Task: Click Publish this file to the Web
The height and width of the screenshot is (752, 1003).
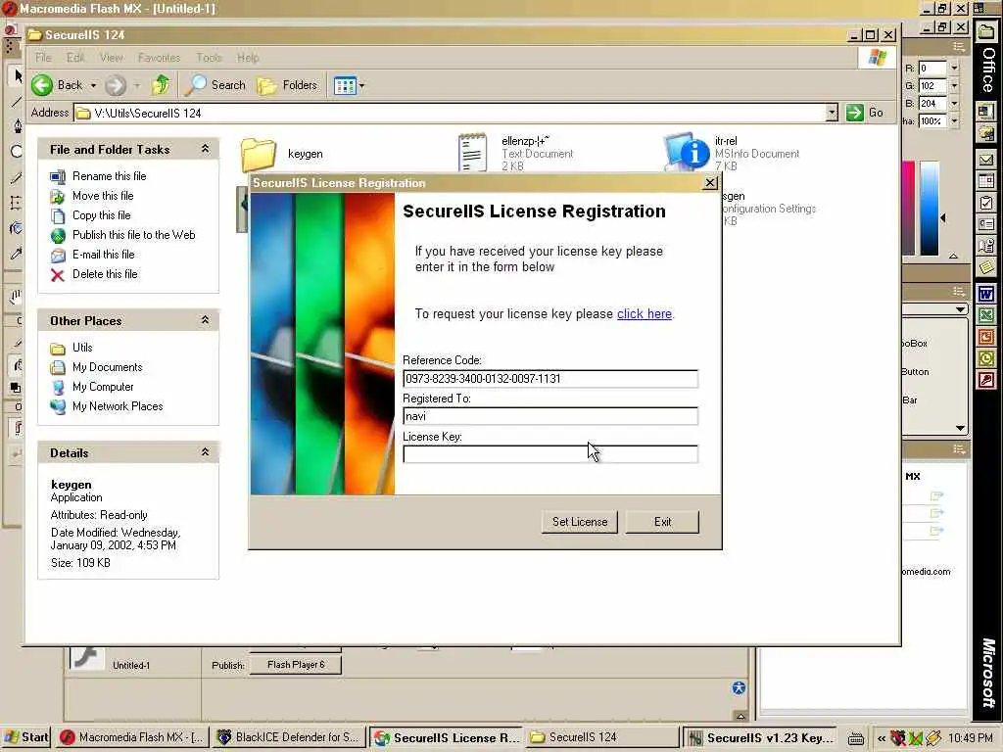Action: pyautogui.click(x=133, y=235)
